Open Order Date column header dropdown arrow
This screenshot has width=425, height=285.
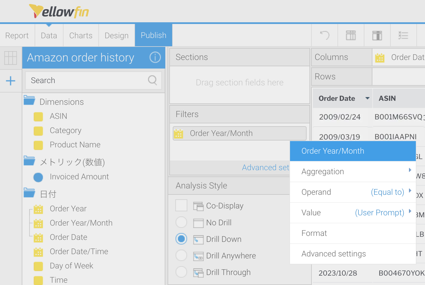(x=368, y=98)
